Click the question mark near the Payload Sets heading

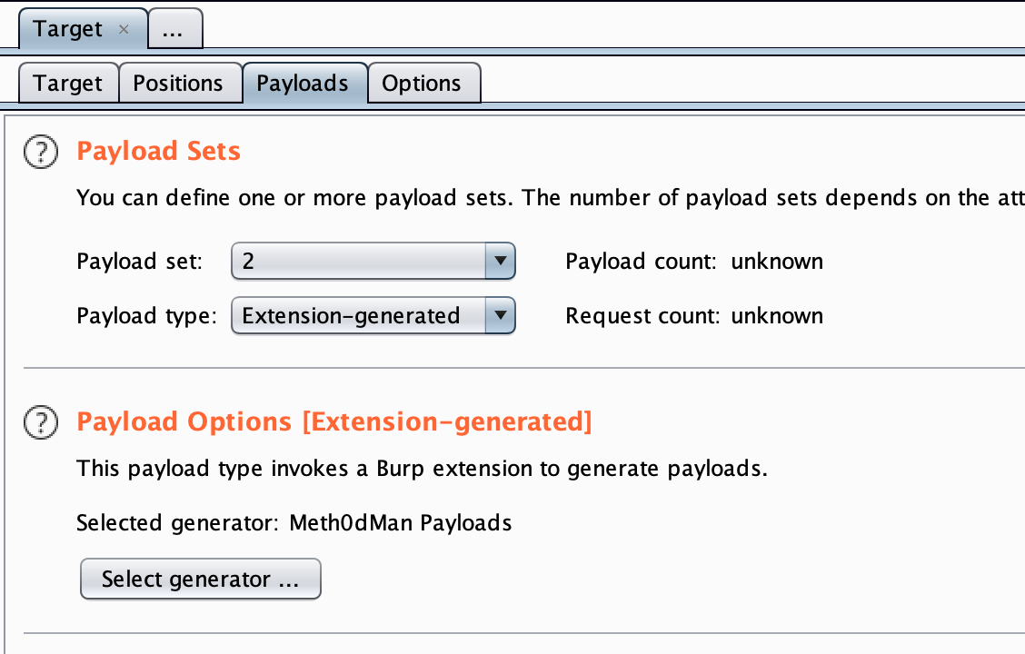click(x=40, y=152)
